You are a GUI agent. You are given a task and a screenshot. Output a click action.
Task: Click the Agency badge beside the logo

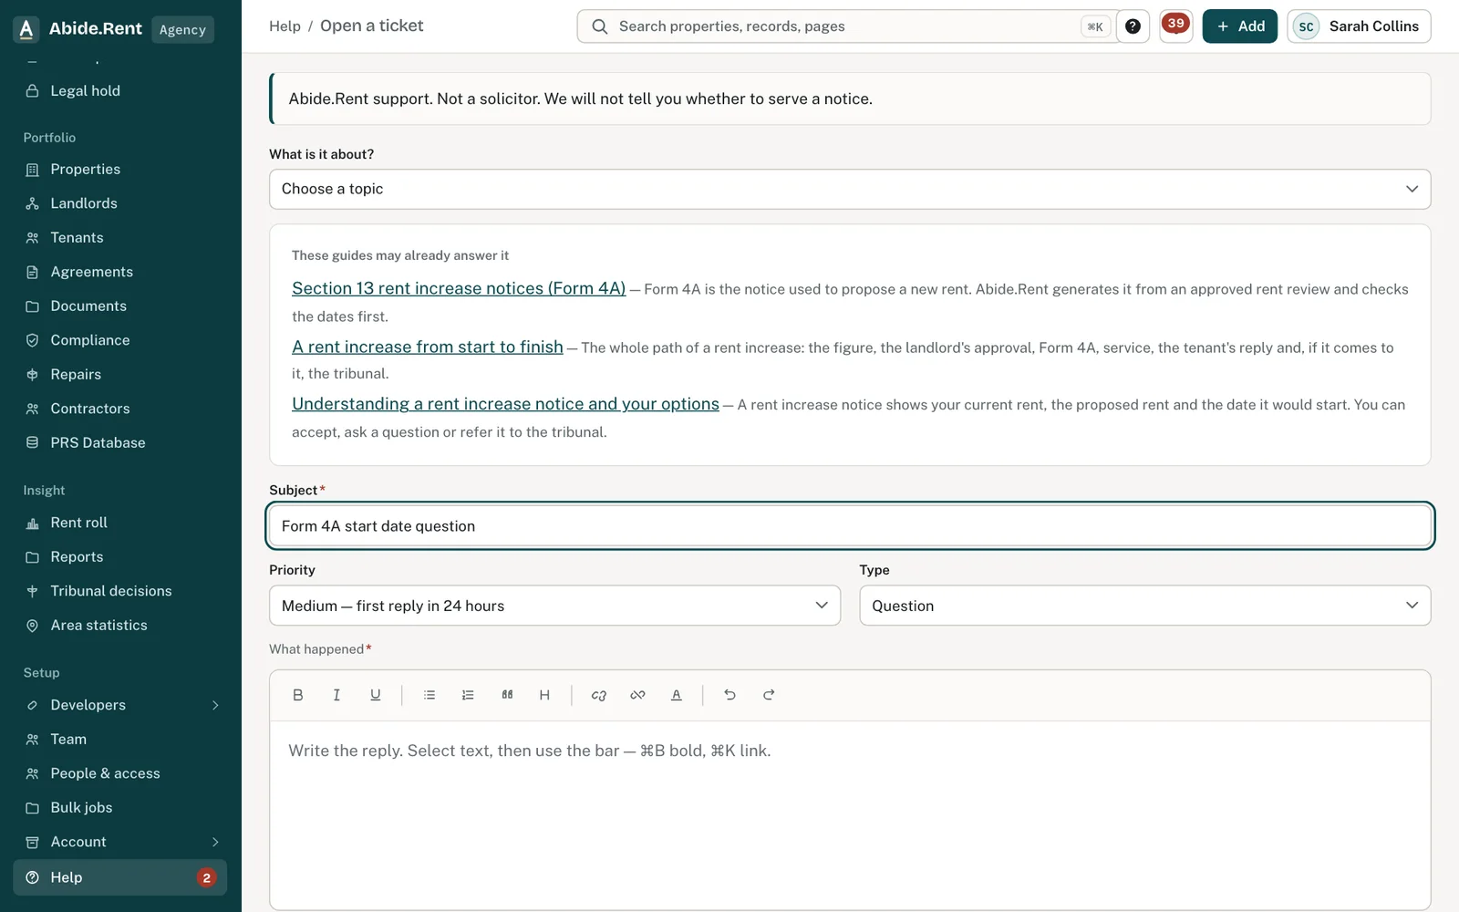pos(182,29)
